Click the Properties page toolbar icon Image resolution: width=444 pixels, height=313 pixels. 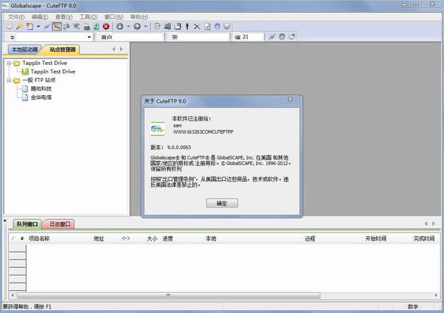207,27
